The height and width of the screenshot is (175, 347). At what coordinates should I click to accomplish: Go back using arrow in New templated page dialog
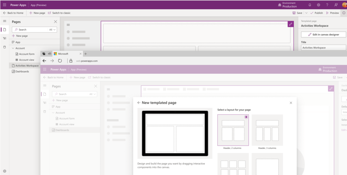pos(139,103)
